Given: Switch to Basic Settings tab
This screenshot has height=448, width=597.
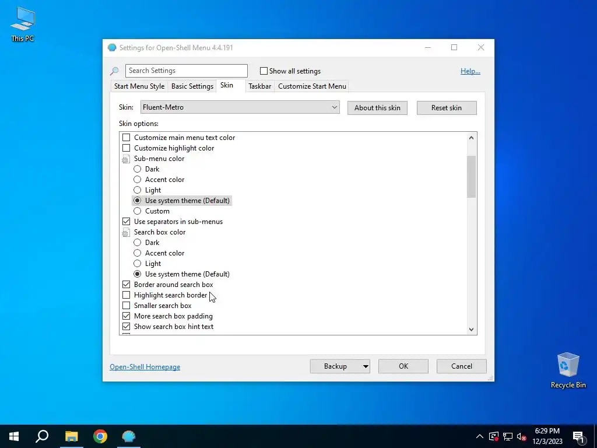Looking at the screenshot, I should point(192,86).
